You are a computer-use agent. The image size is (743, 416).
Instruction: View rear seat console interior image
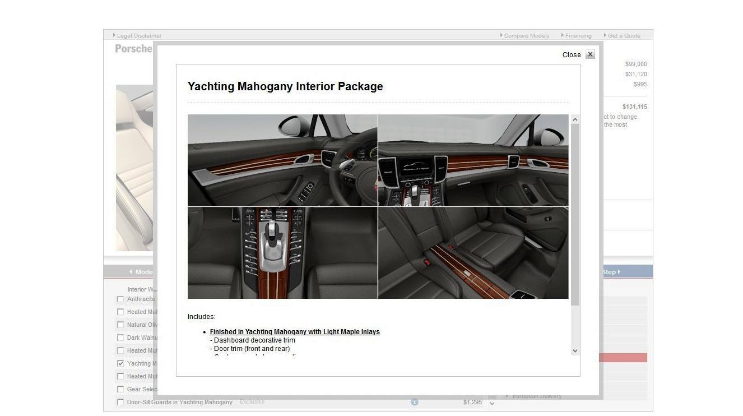473,253
